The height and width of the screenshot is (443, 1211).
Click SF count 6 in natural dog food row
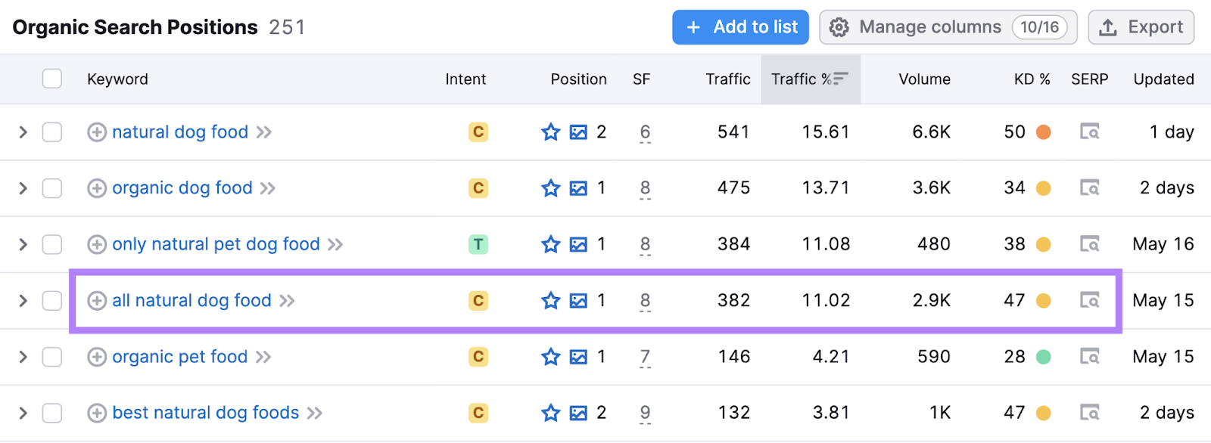[645, 133]
